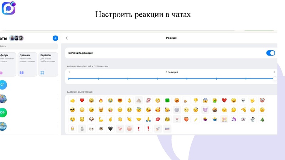Toggle the red exclamation mark reaction
The height and width of the screenshot is (160, 285).
pos(148,129)
